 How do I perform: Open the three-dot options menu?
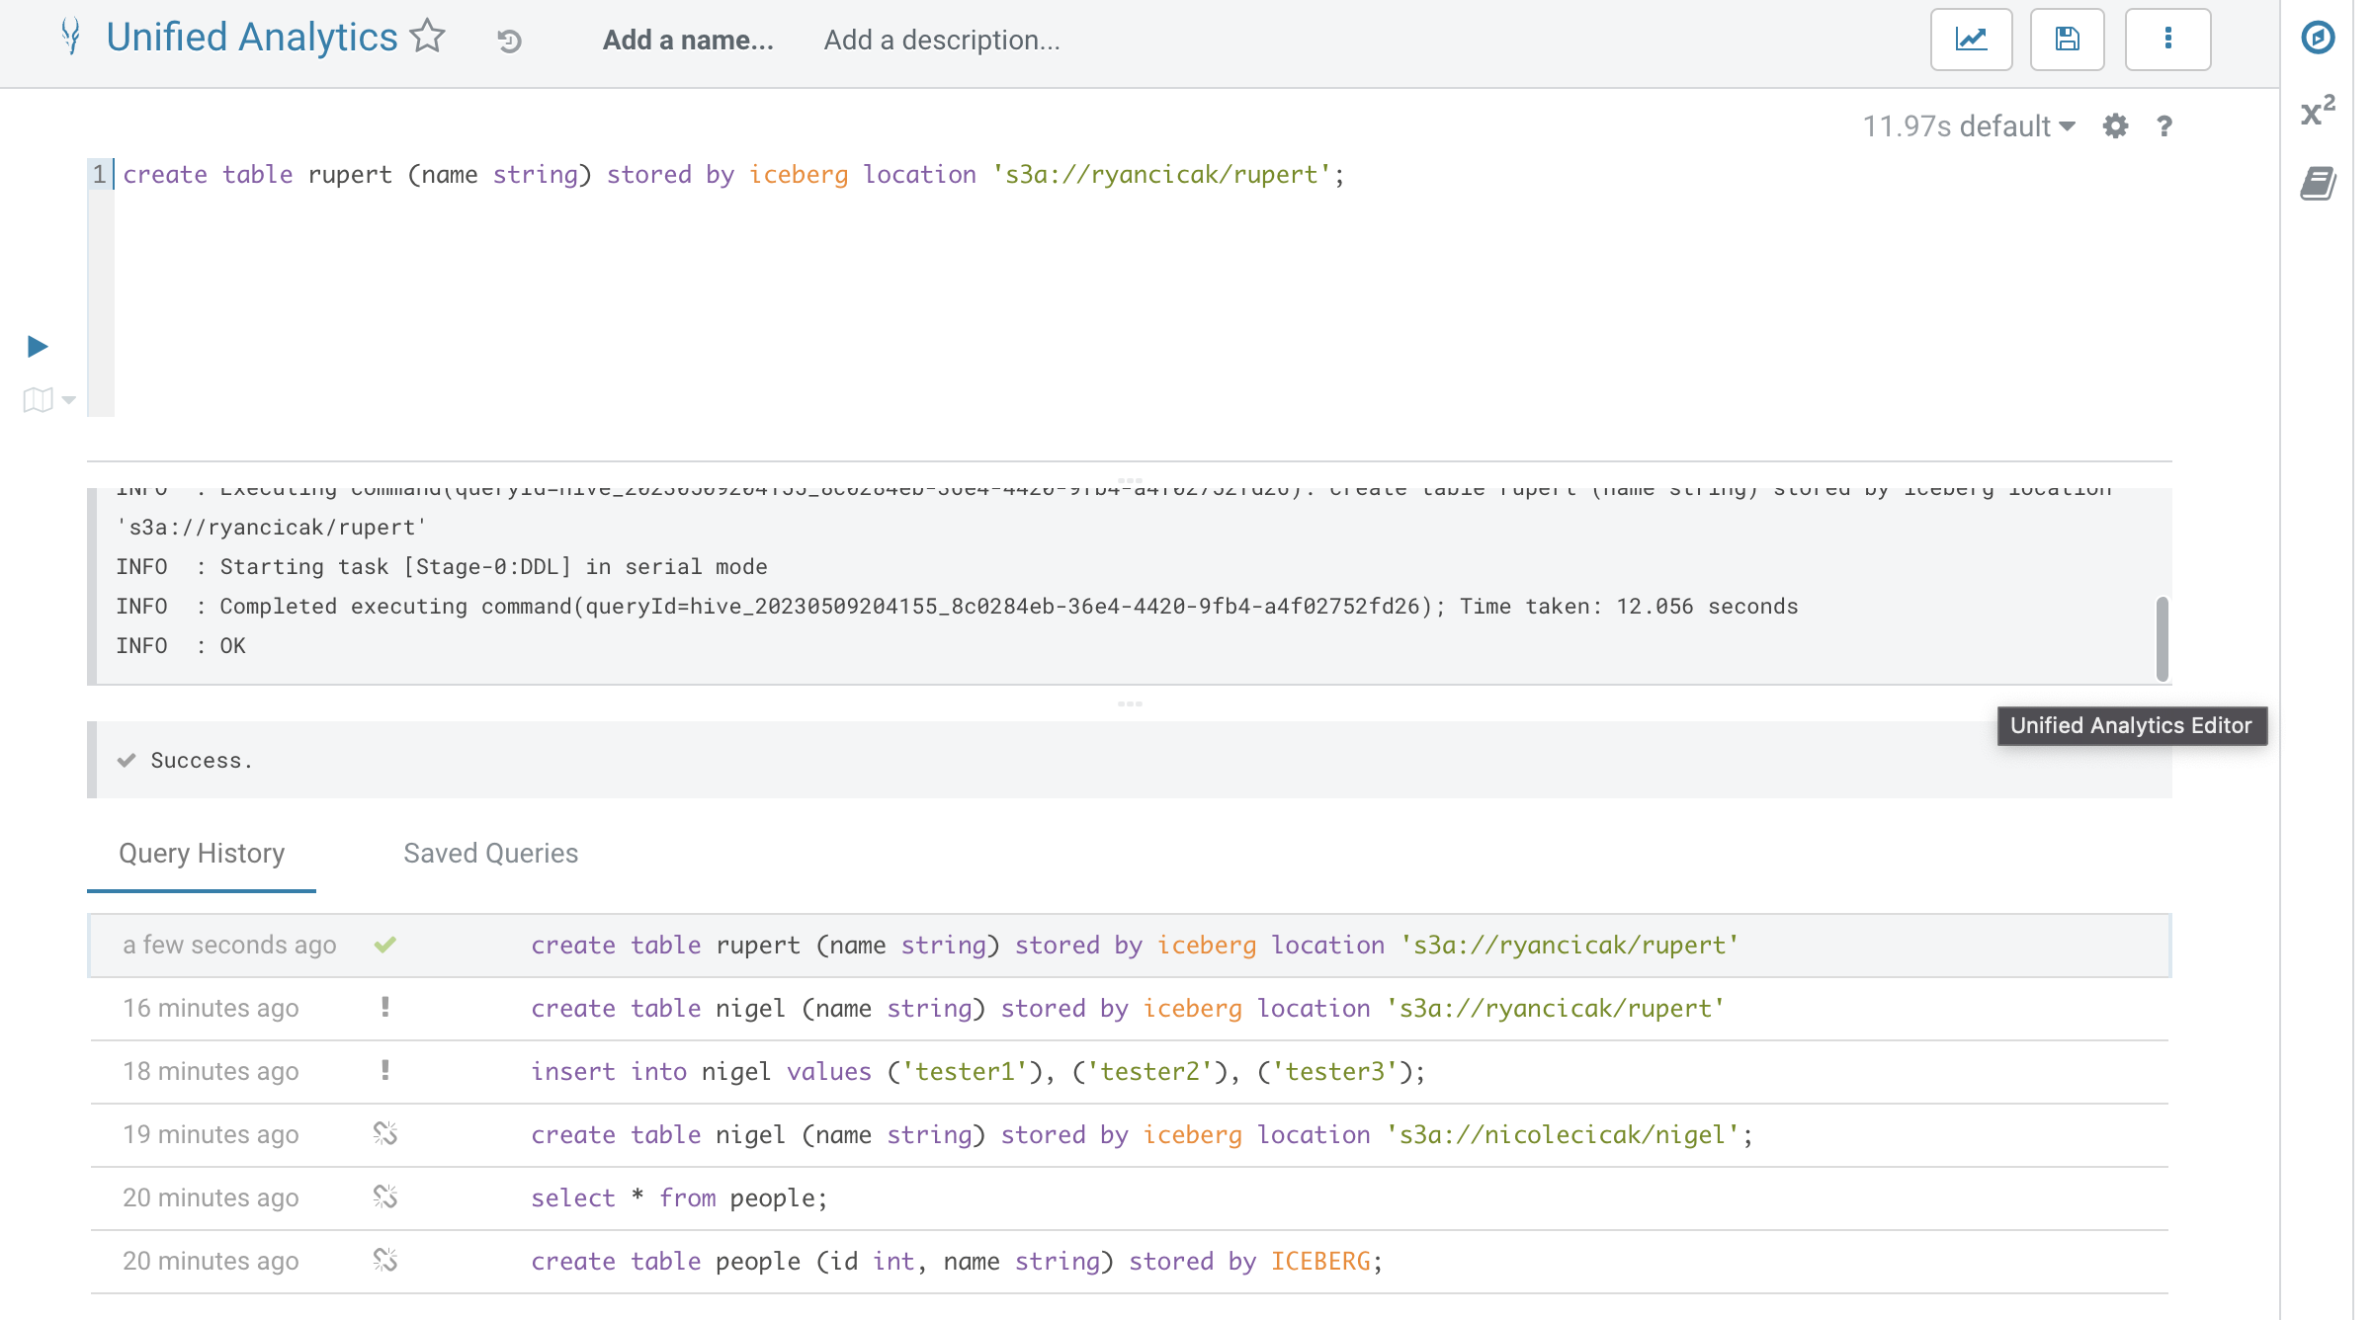click(2168, 40)
